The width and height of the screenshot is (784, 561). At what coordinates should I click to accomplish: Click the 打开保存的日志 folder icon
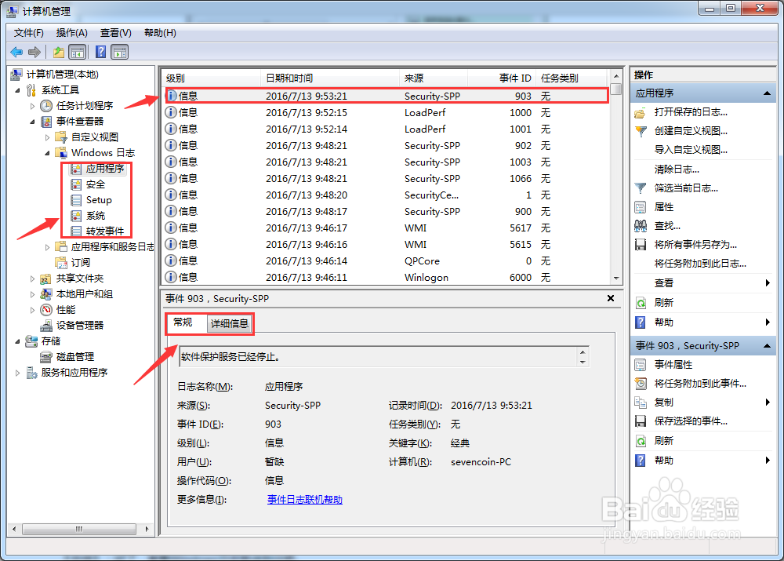click(x=641, y=111)
